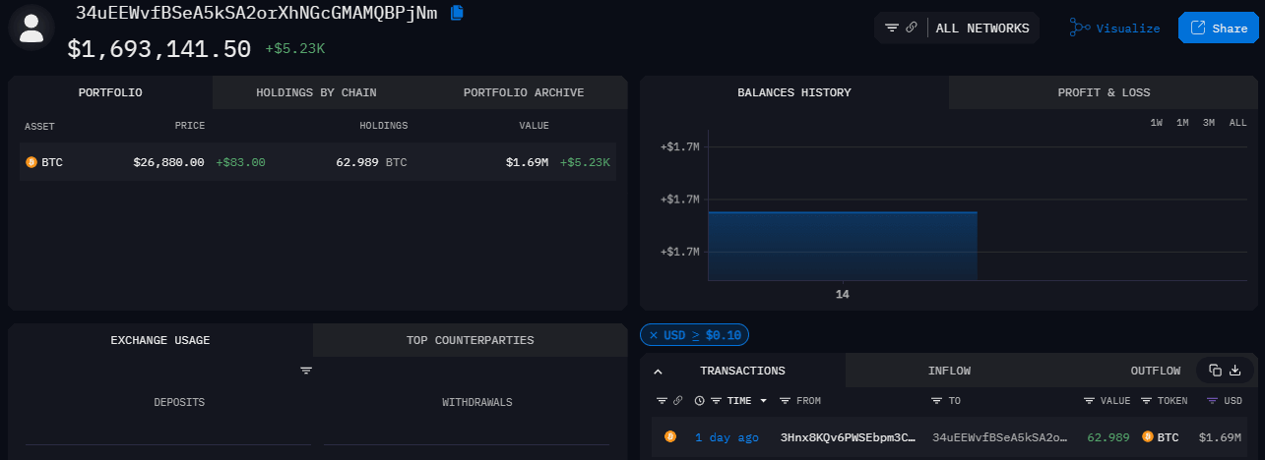Open the leftmost transaction filter icon
This screenshot has width=1265, height=460.
click(x=662, y=401)
